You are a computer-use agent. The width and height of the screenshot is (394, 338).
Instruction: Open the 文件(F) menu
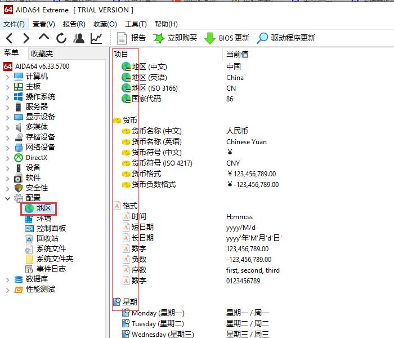pos(14,24)
